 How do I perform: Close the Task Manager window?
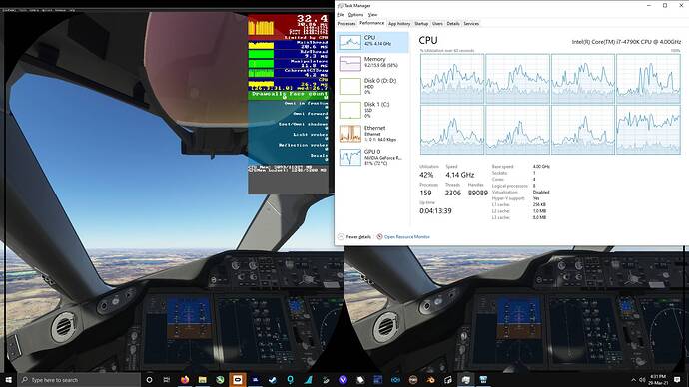681,6
